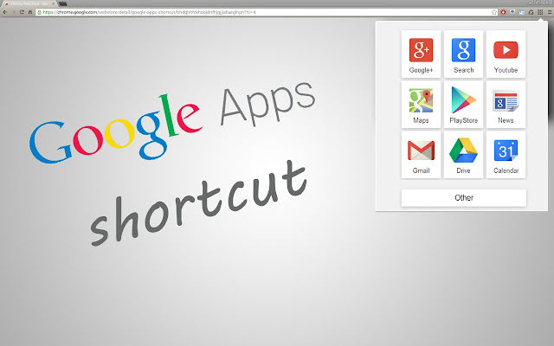This screenshot has width=554, height=346.
Task: Reload the current page
Action: click(x=22, y=12)
